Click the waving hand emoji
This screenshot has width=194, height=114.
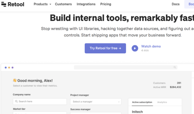(x=15, y=80)
